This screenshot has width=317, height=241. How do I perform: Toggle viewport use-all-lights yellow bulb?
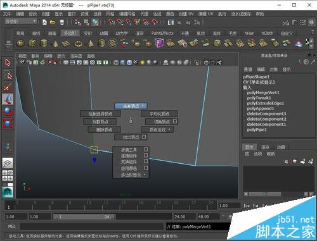(x=143, y=63)
